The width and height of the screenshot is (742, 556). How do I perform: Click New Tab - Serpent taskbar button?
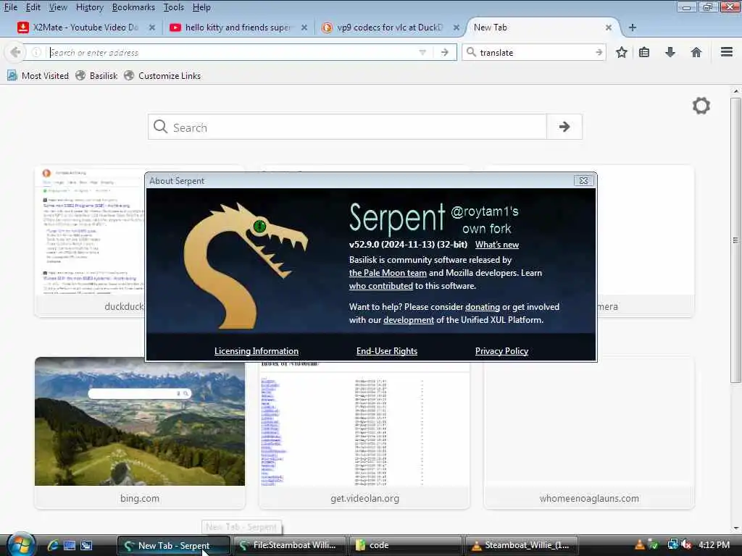[173, 545]
